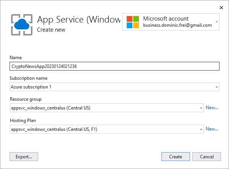Click the 'Subscription name' label
The image size is (229, 169).
[29, 78]
